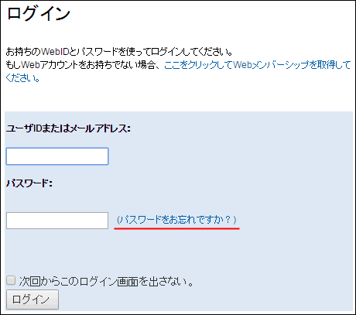356x315 pixels.
Task: Click the ログイン page heading
Action: (38, 13)
